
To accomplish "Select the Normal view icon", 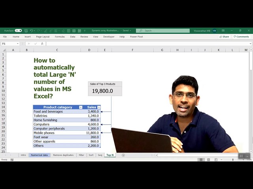I will pos(201,159).
